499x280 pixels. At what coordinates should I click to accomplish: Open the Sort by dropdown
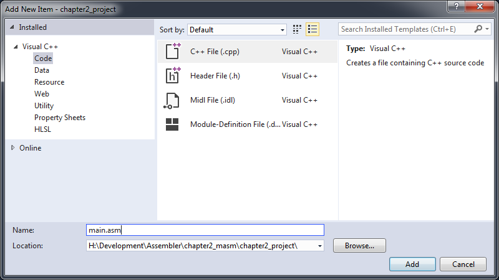tap(236, 29)
